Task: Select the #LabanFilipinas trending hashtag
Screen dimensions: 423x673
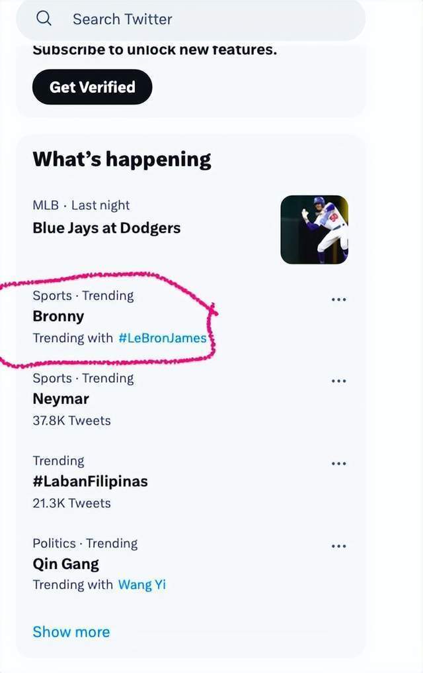Action: (x=90, y=481)
